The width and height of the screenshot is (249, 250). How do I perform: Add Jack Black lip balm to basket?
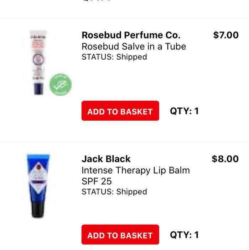click(x=120, y=235)
